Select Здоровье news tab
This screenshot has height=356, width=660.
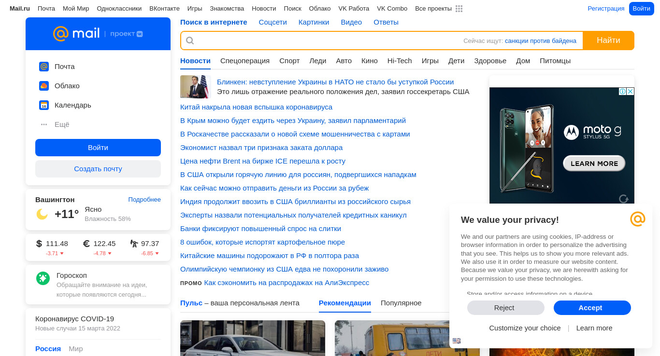coord(490,61)
